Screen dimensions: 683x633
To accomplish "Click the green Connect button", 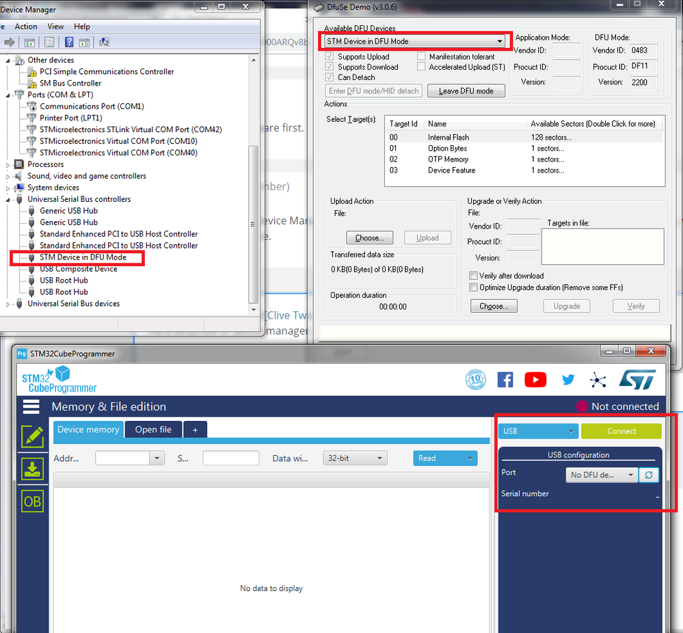I will point(621,431).
